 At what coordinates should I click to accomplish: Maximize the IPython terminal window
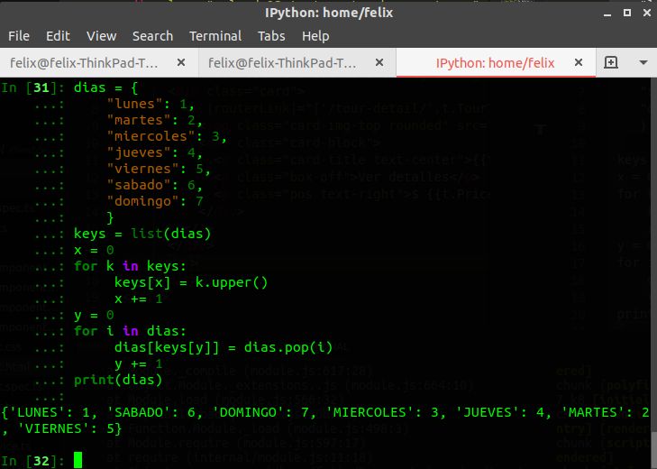(x=627, y=13)
